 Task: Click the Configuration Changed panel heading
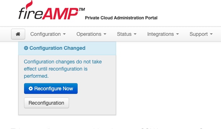pyautogui.click(x=55, y=48)
